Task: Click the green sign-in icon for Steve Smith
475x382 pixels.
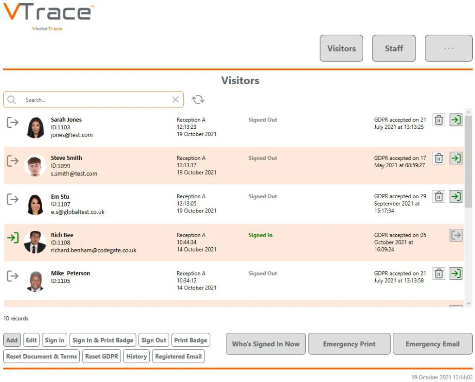Action: (x=456, y=158)
